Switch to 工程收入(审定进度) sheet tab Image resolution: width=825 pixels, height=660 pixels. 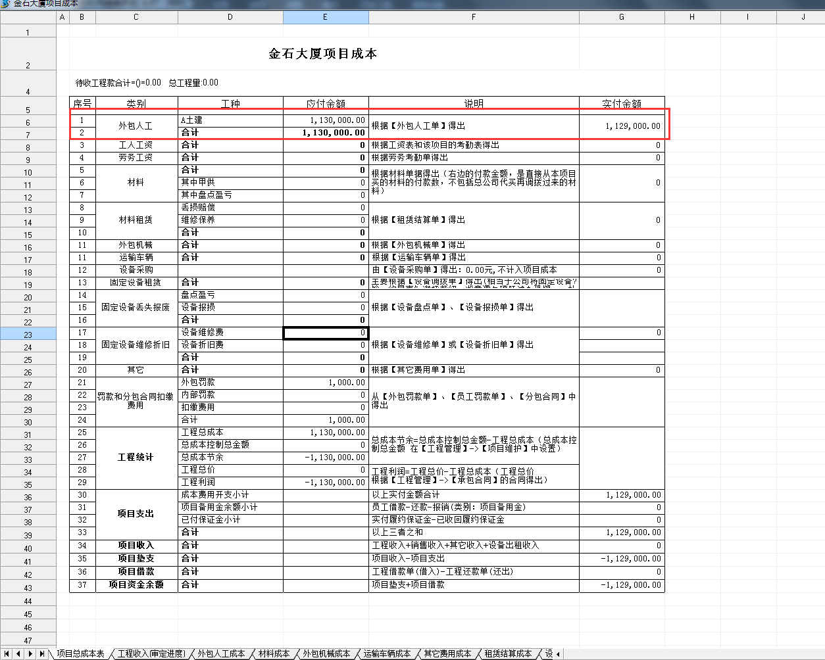click(151, 653)
